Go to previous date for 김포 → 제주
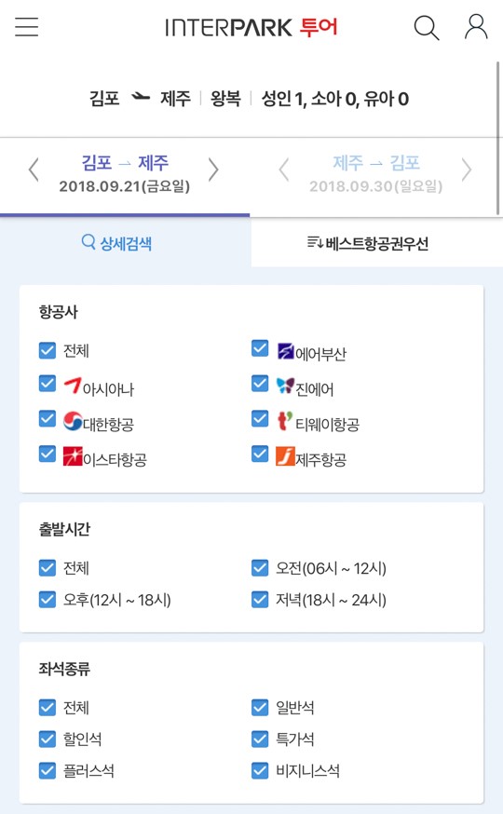503x814 pixels. click(34, 170)
